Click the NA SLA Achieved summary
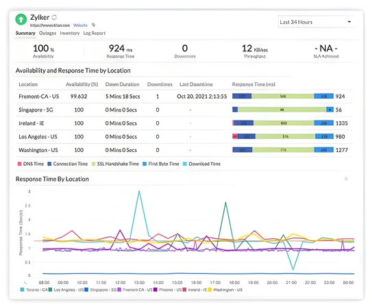The height and width of the screenshot is (308, 372). tap(326, 51)
